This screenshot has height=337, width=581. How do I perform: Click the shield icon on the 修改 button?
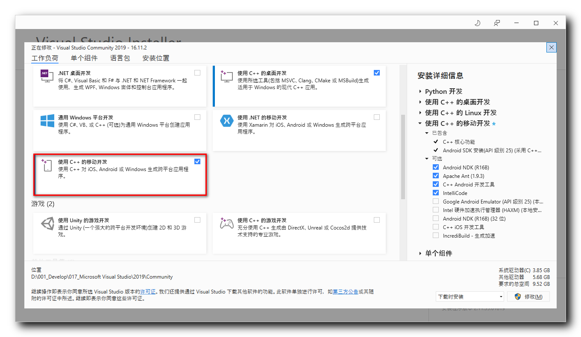[x=517, y=296]
